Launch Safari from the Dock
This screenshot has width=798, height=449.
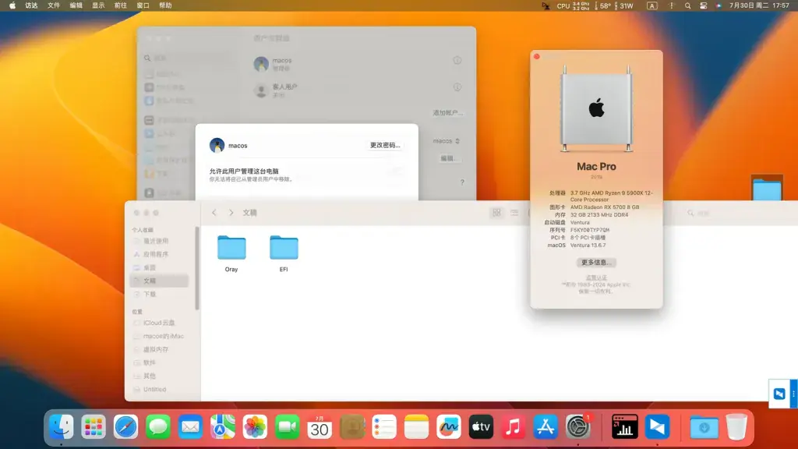(x=125, y=426)
